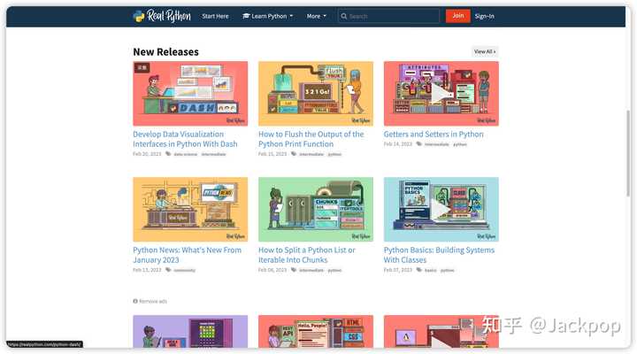Play the Python Basics: Building Systems video
Viewport: 637px width, 354px height.
pos(441,210)
